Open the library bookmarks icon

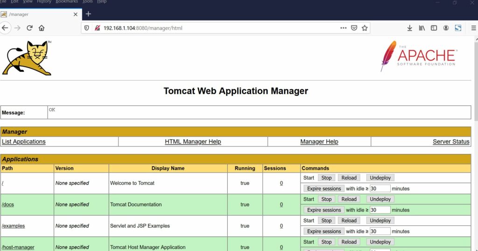[422, 28]
